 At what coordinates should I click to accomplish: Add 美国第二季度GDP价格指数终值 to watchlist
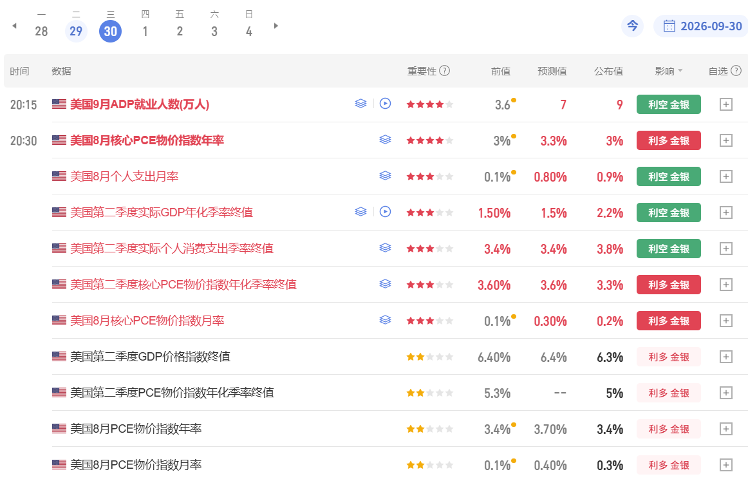[x=725, y=357]
